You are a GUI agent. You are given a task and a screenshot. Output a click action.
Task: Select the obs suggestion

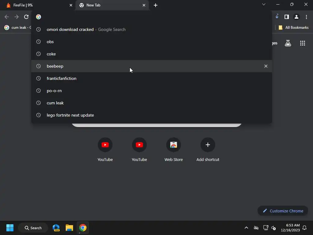click(152, 42)
